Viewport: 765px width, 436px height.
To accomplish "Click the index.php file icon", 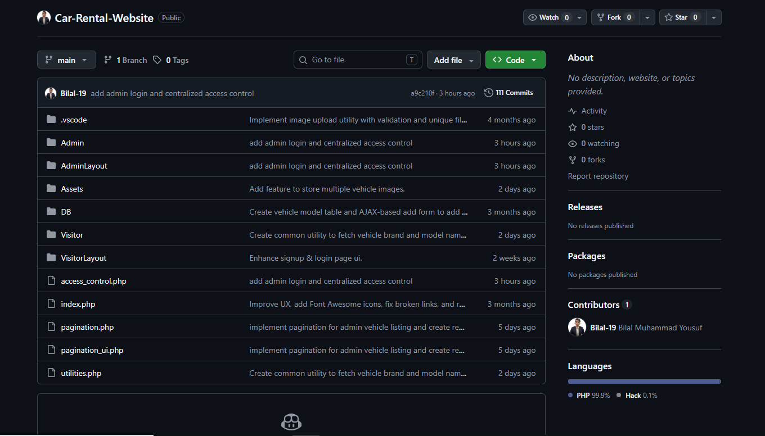I will (51, 304).
